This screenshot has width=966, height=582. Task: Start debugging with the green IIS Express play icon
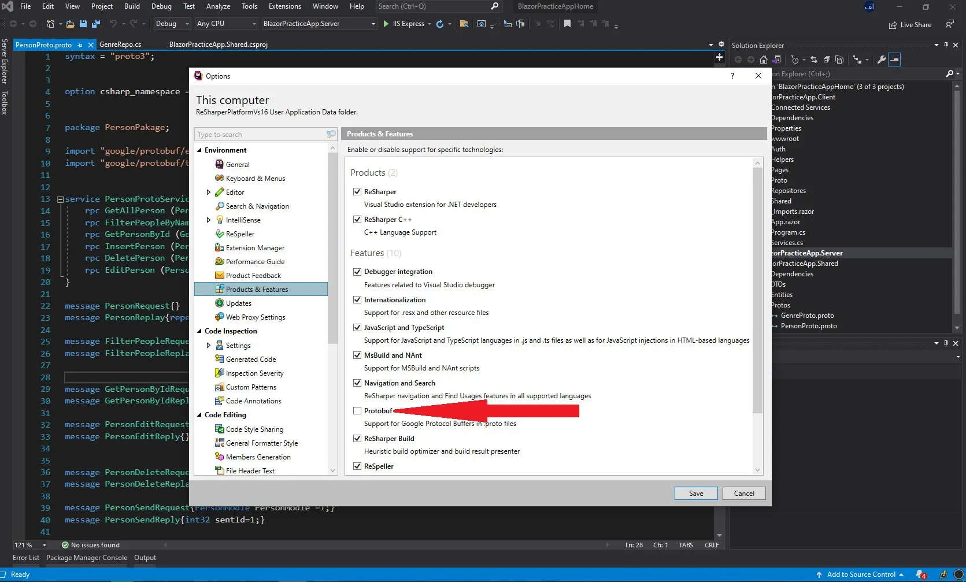pos(386,24)
